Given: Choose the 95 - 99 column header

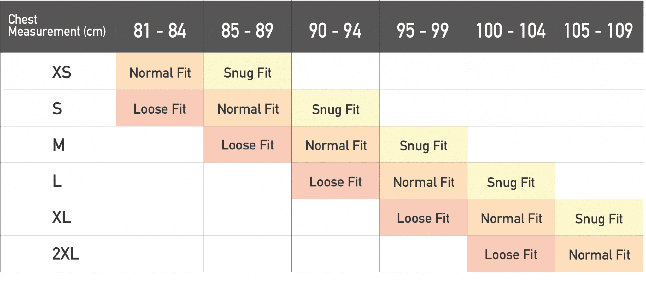Looking at the screenshot, I should (423, 31).
